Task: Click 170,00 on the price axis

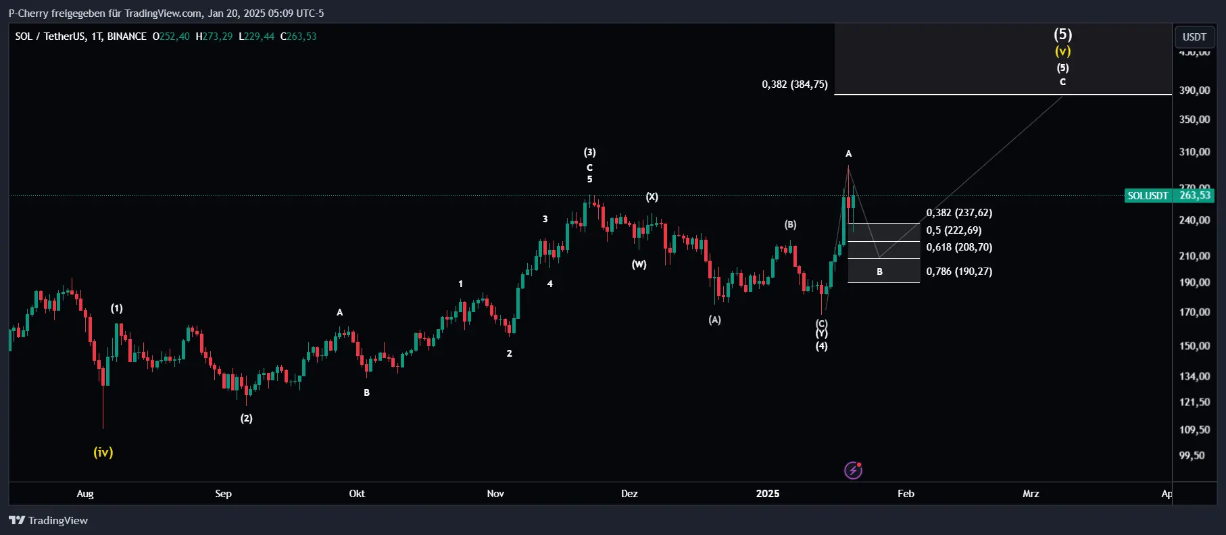Action: [1195, 312]
